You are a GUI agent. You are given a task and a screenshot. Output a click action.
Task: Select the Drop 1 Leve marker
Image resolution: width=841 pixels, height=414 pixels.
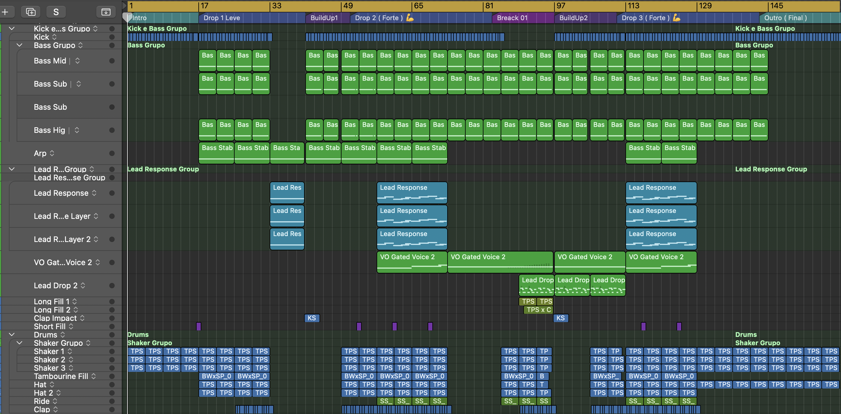pos(252,18)
